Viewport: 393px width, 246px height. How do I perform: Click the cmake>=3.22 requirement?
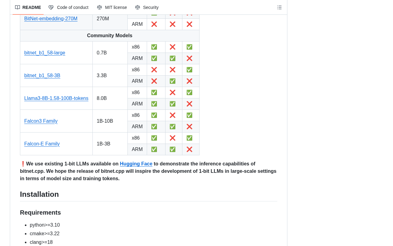coord(45,234)
